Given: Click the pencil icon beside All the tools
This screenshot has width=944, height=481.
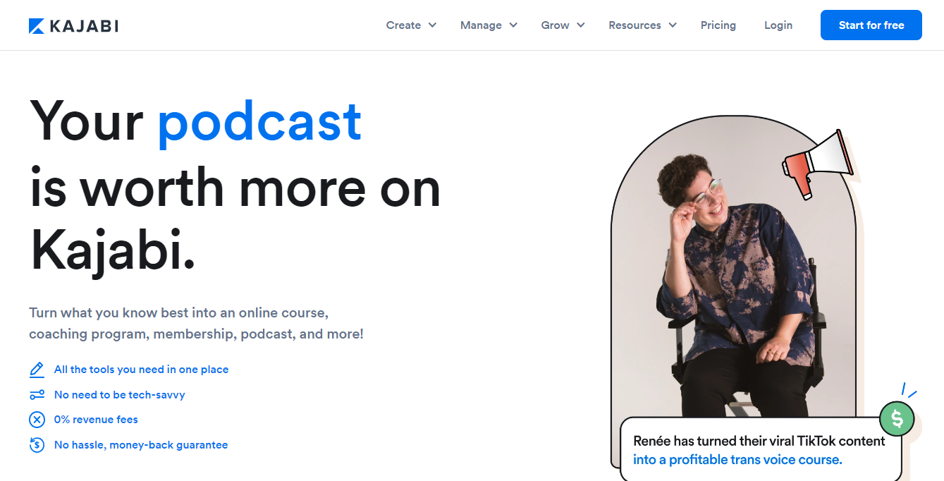Looking at the screenshot, I should [37, 370].
